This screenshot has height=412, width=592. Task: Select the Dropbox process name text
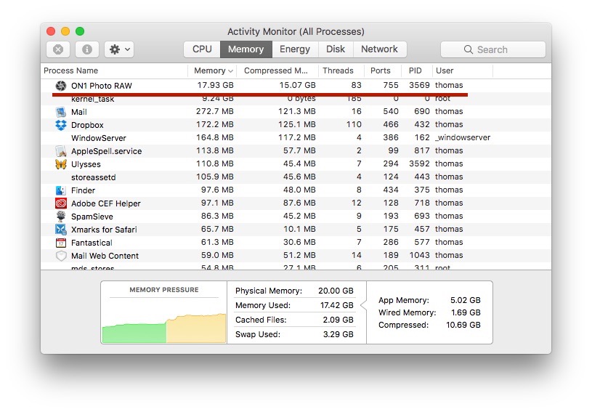[87, 125]
